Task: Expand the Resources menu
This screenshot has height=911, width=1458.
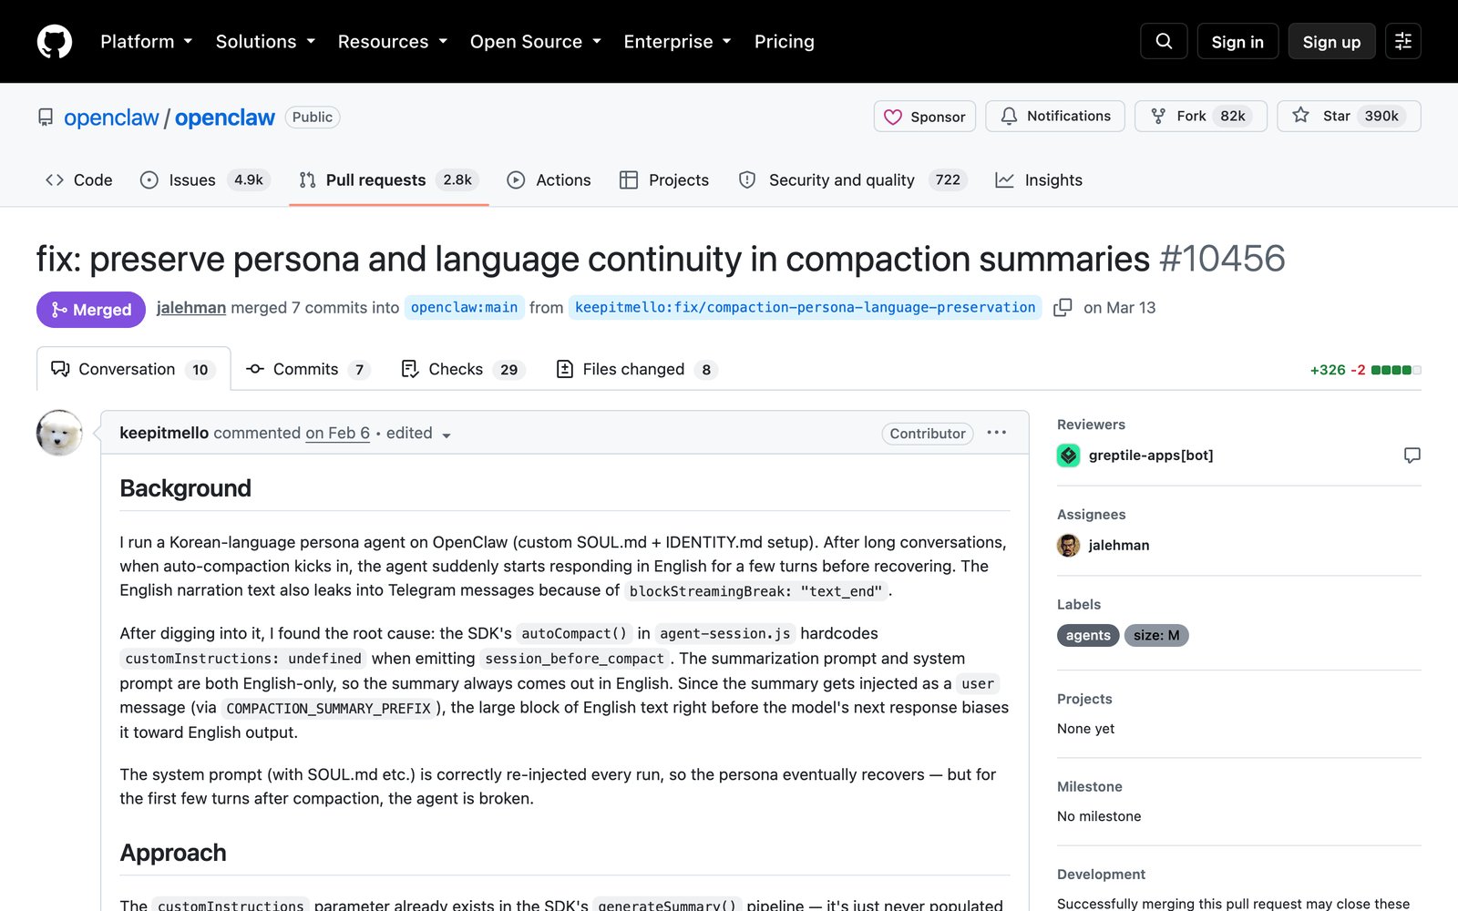Action: click(x=392, y=42)
